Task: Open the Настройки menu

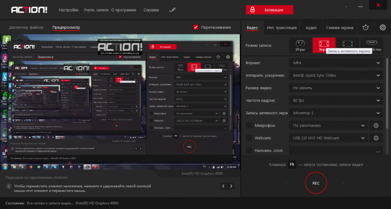Action: click(x=69, y=10)
